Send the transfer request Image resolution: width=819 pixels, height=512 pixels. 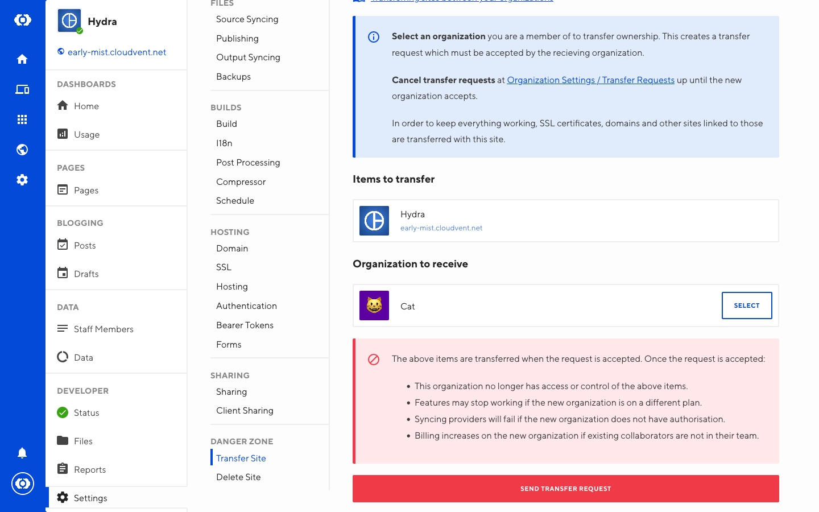point(565,489)
